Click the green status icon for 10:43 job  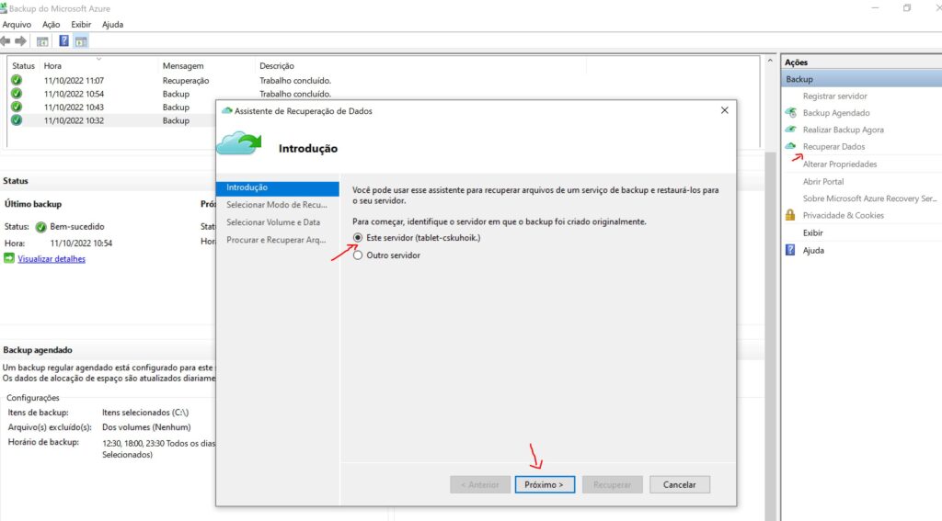coord(17,107)
